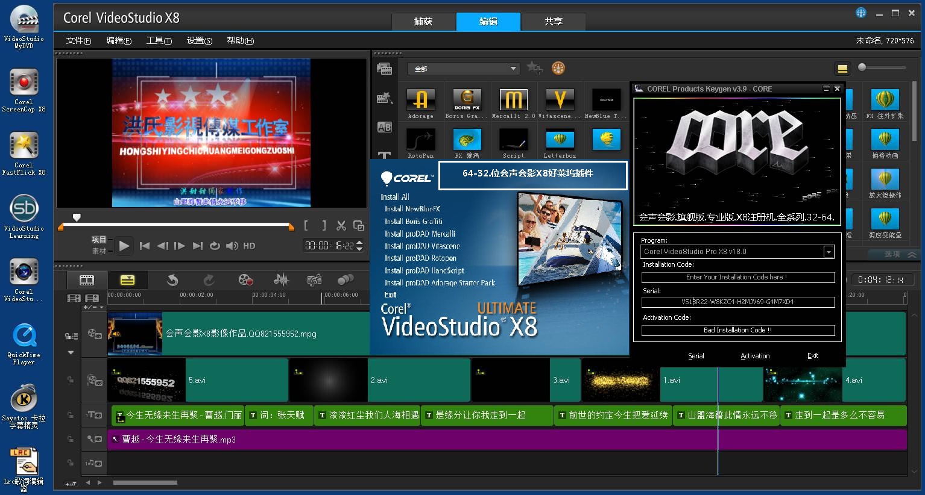Click the add-to-favorites star icon
The height and width of the screenshot is (495, 925).
534,68
